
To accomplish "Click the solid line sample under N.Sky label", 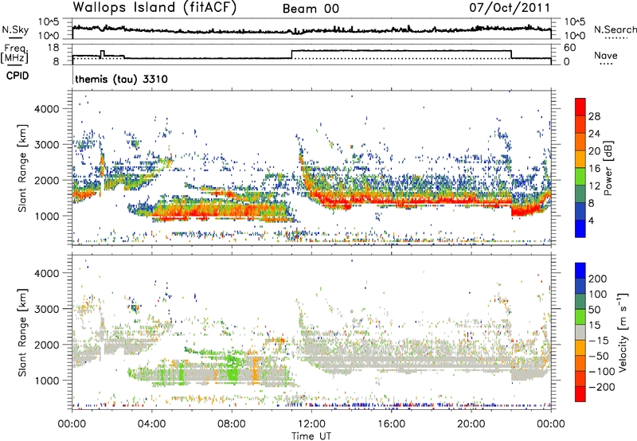I will [15, 37].
